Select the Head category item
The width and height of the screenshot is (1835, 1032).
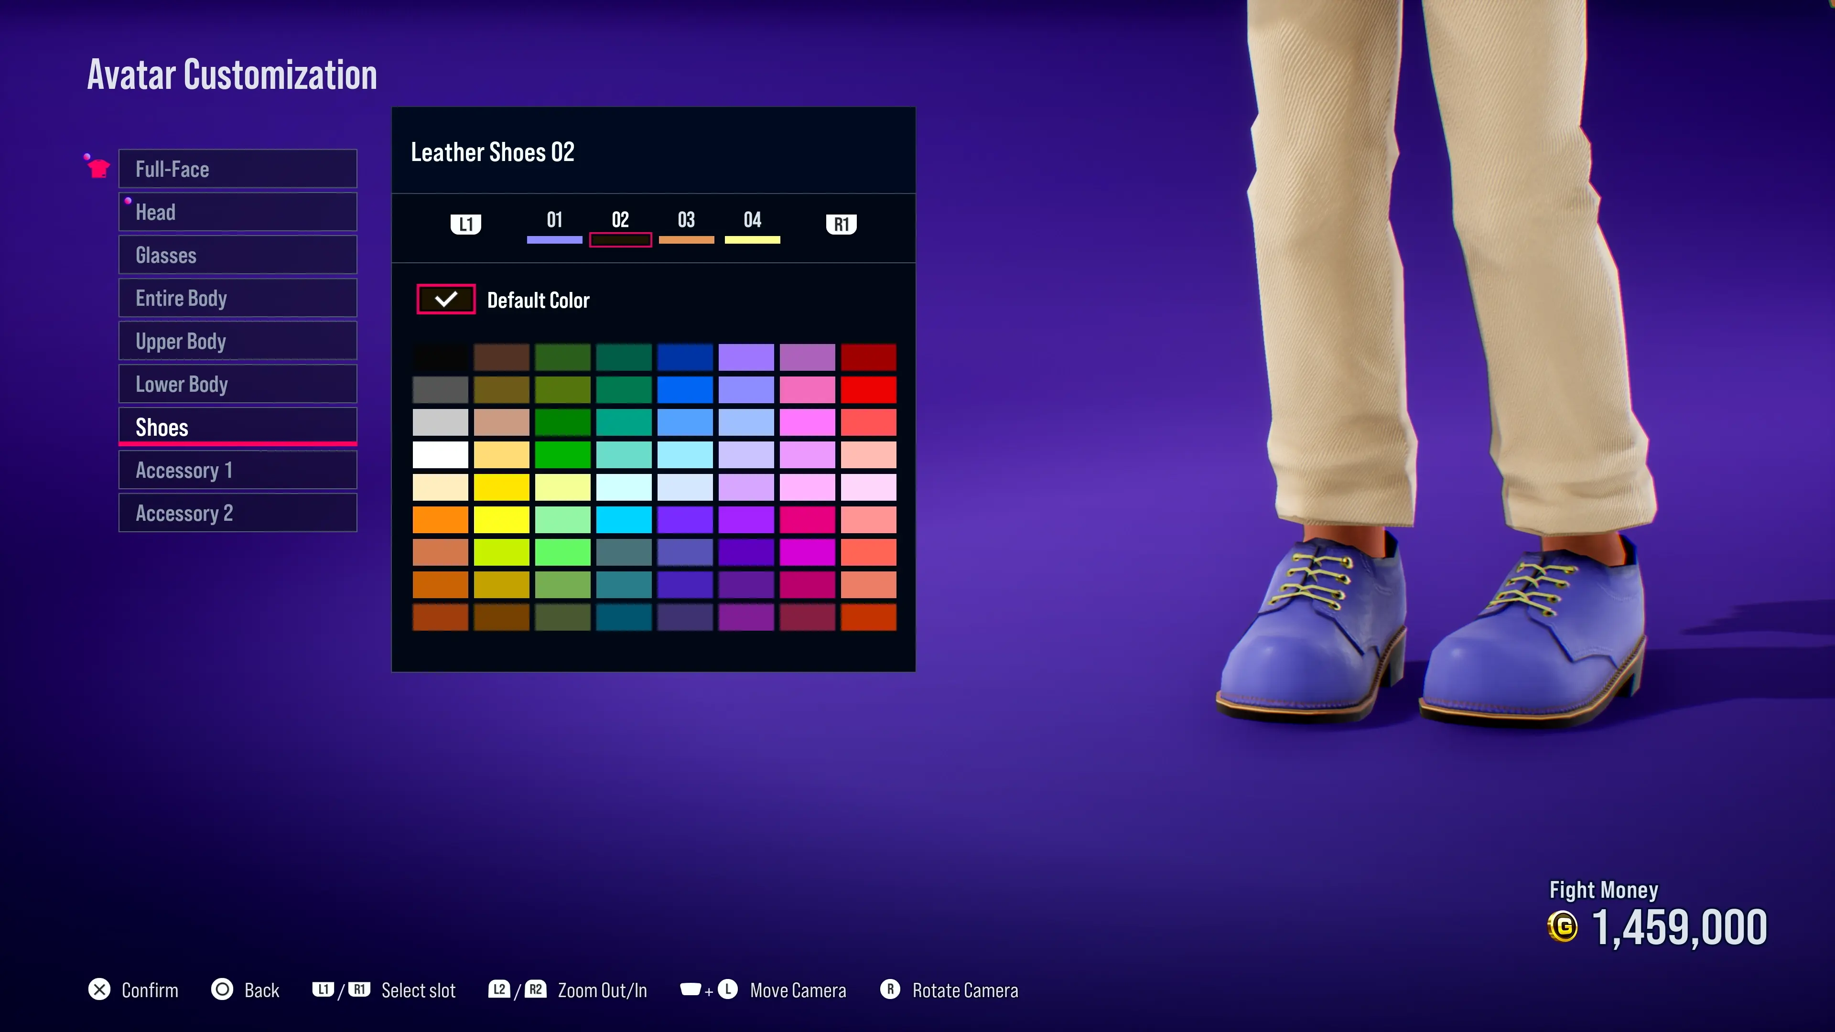pyautogui.click(x=237, y=212)
